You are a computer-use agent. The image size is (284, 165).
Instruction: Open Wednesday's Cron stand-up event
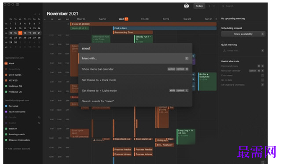point(122,139)
